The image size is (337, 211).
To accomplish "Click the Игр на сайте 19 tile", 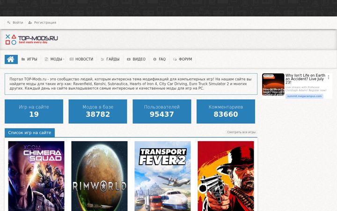I will (x=34, y=111).
